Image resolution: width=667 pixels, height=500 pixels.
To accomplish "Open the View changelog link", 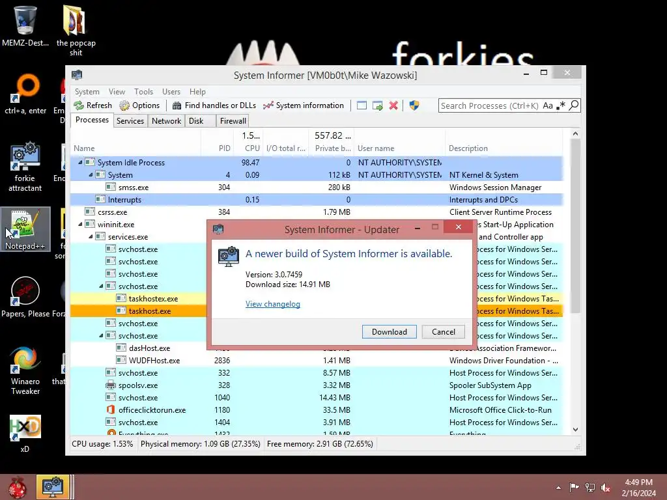I will (x=273, y=304).
